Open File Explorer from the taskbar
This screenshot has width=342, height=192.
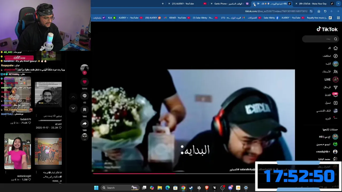[x=160, y=188]
